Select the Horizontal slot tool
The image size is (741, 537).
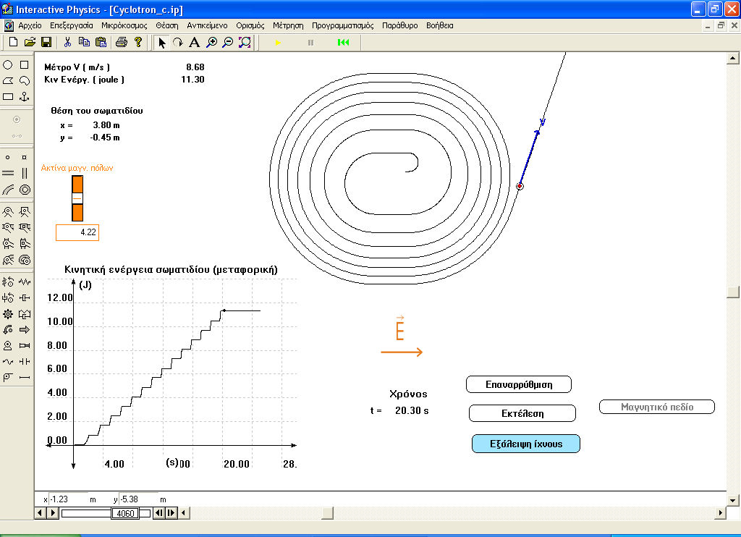pyautogui.click(x=8, y=174)
